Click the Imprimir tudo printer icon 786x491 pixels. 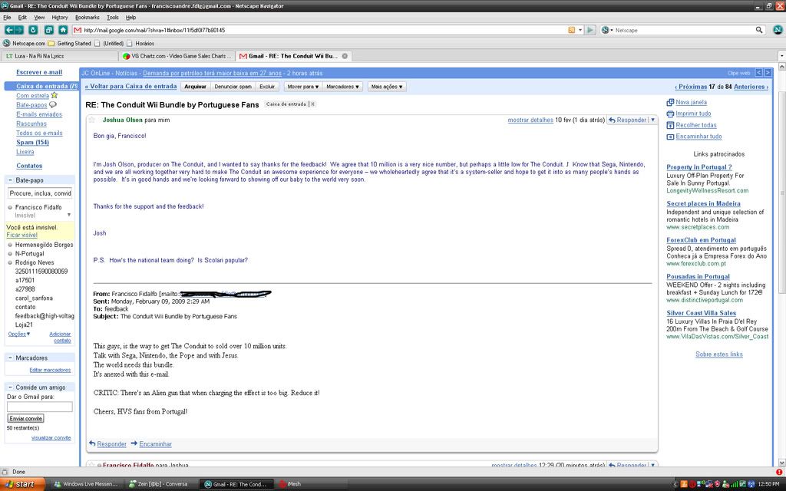coord(670,114)
